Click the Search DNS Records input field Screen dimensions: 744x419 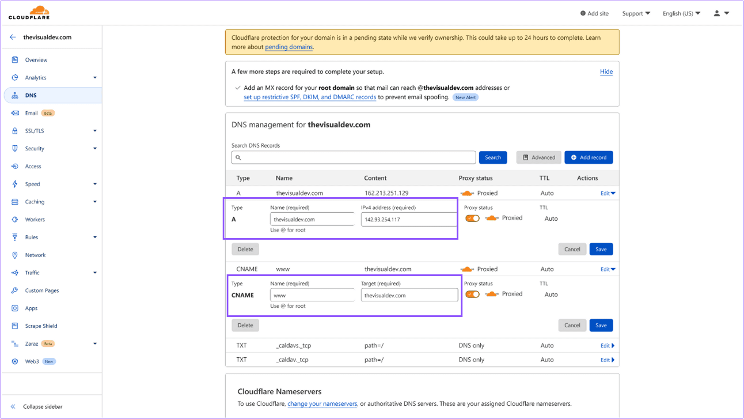click(x=354, y=157)
